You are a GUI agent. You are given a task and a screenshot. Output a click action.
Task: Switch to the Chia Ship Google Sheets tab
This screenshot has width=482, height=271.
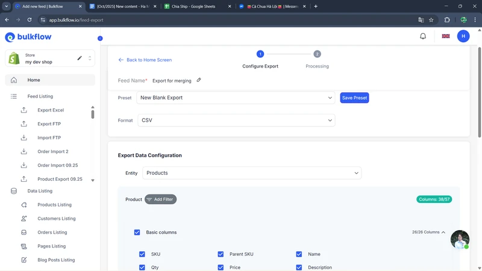coord(194,6)
